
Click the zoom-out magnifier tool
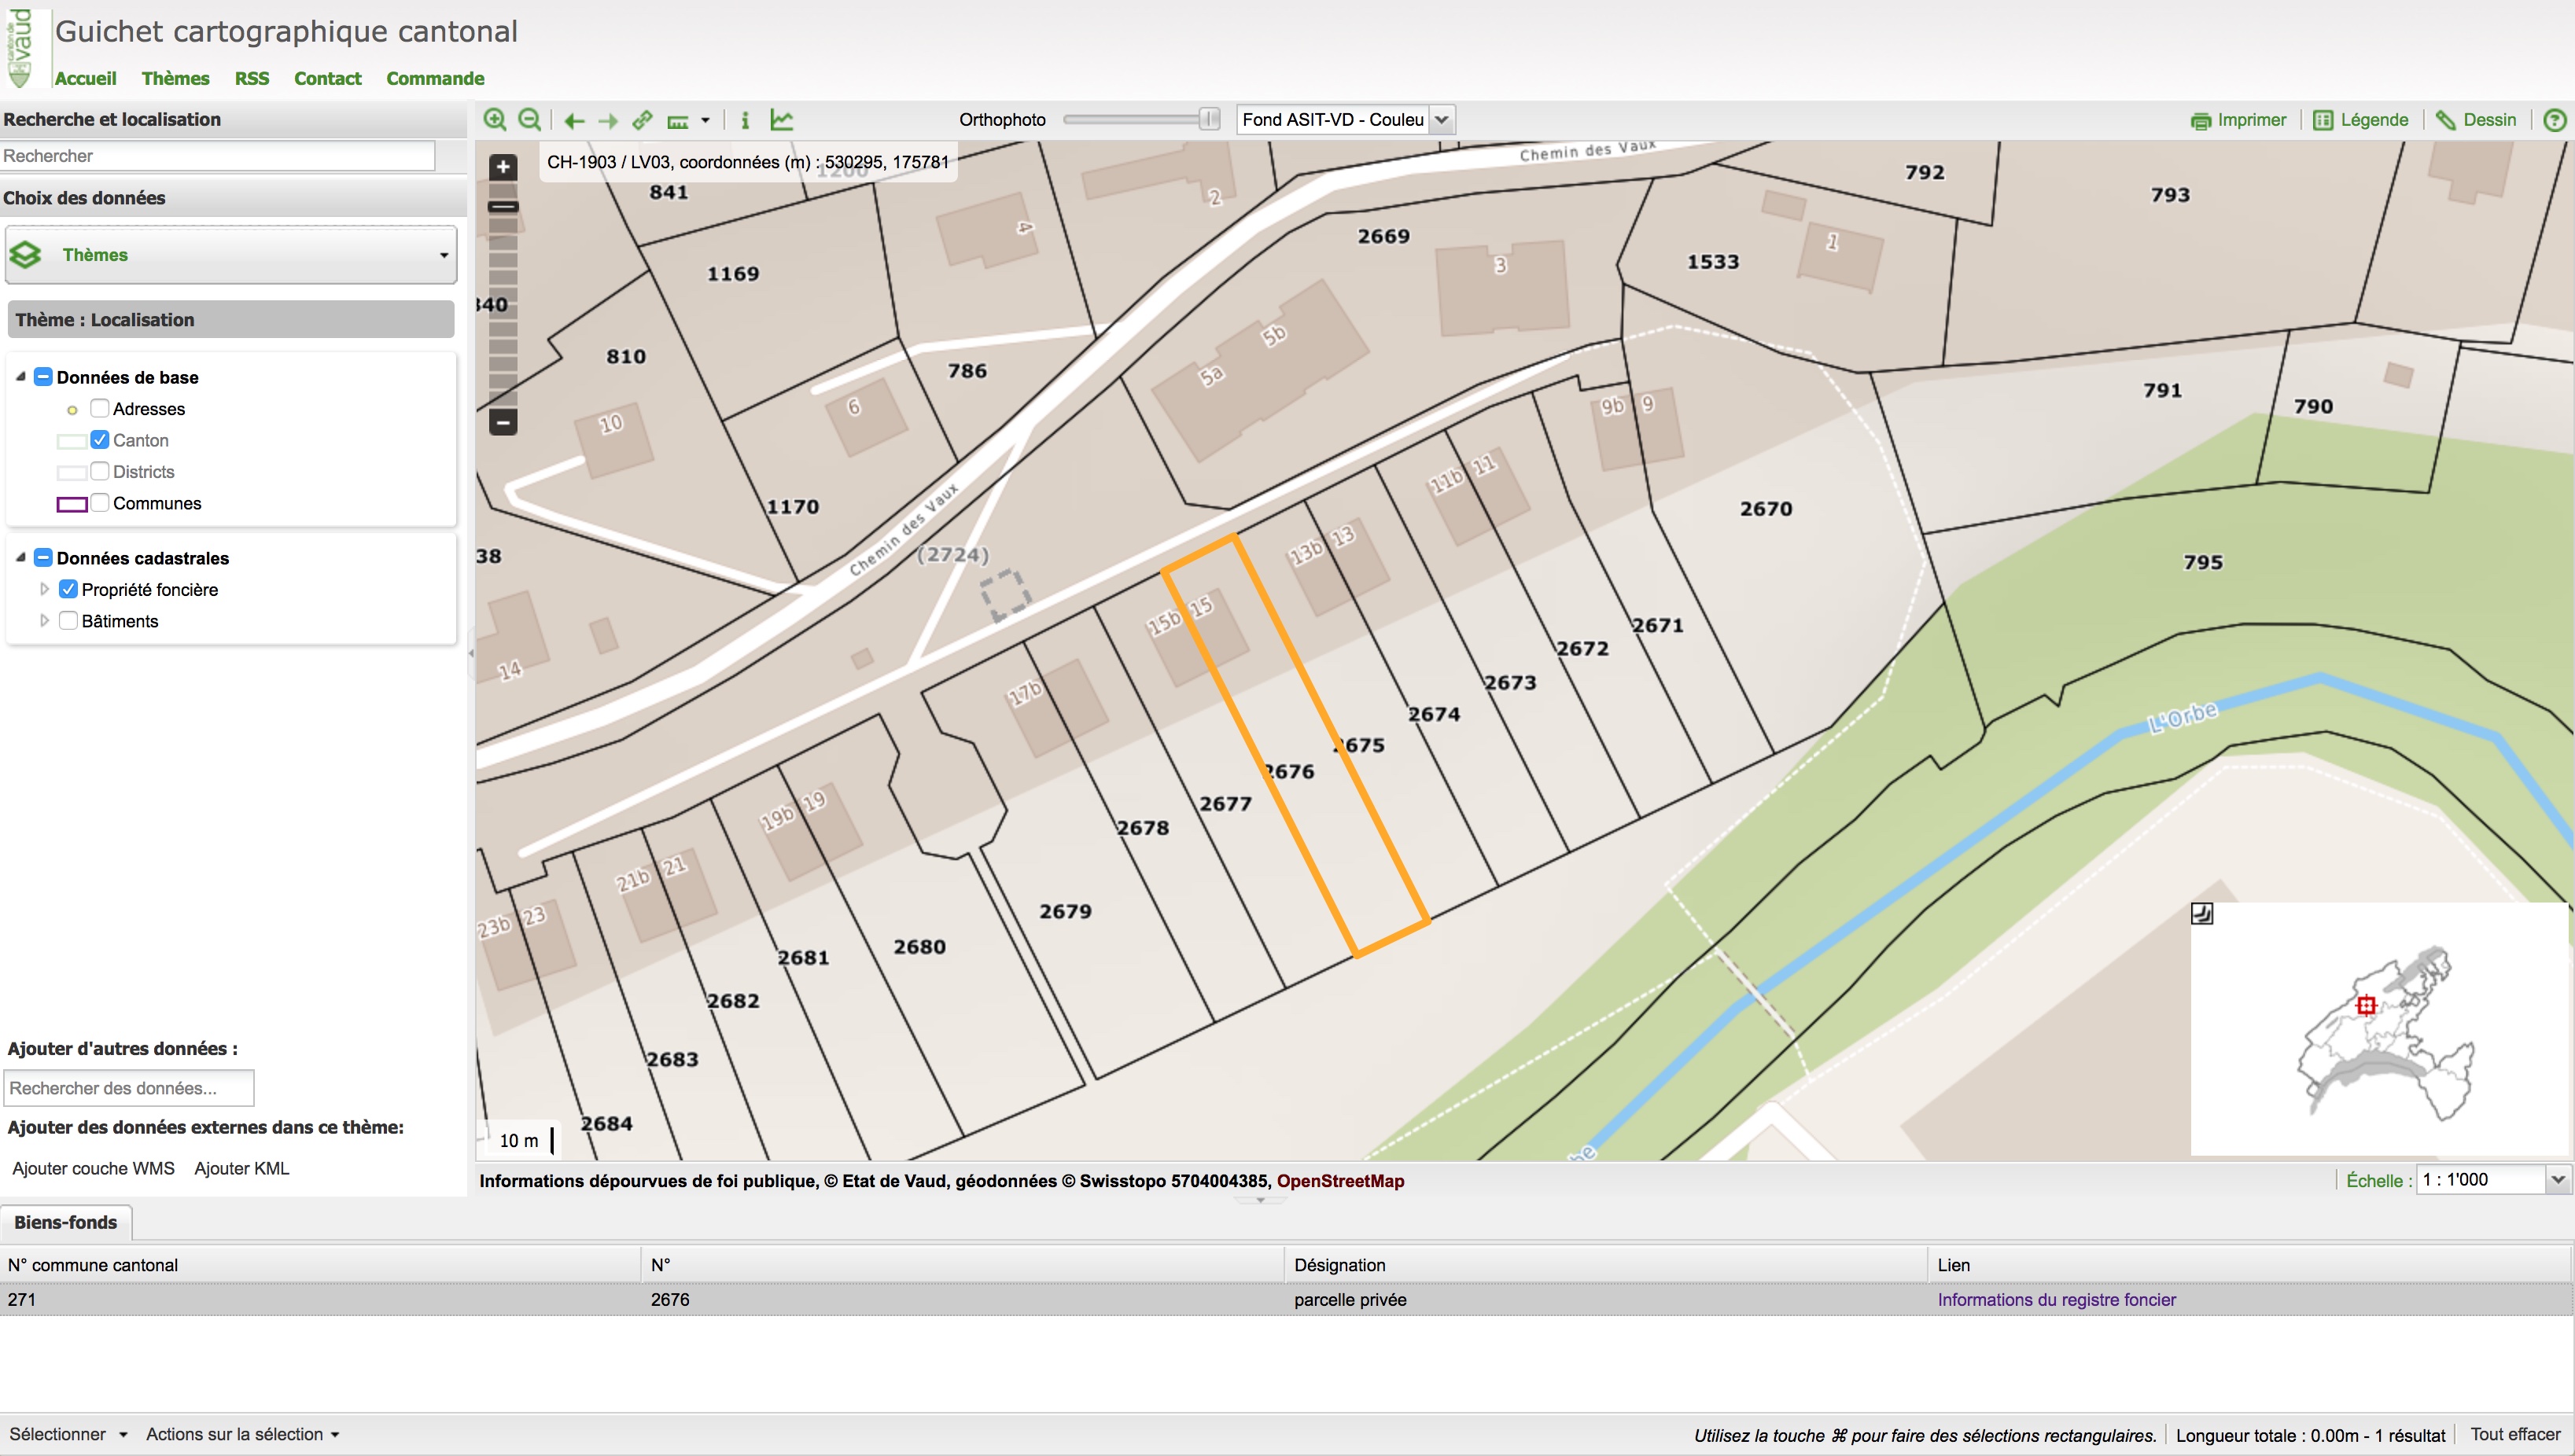point(530,120)
